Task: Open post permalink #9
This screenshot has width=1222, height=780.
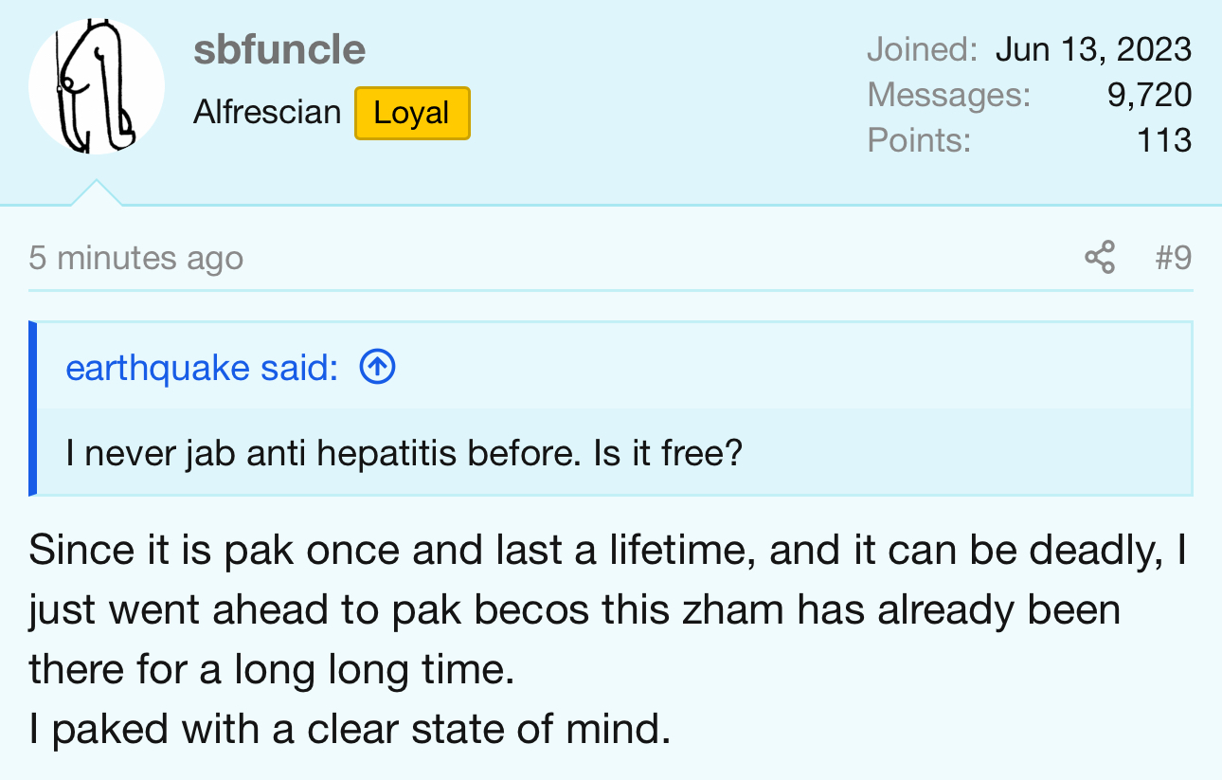Action: click(1174, 258)
